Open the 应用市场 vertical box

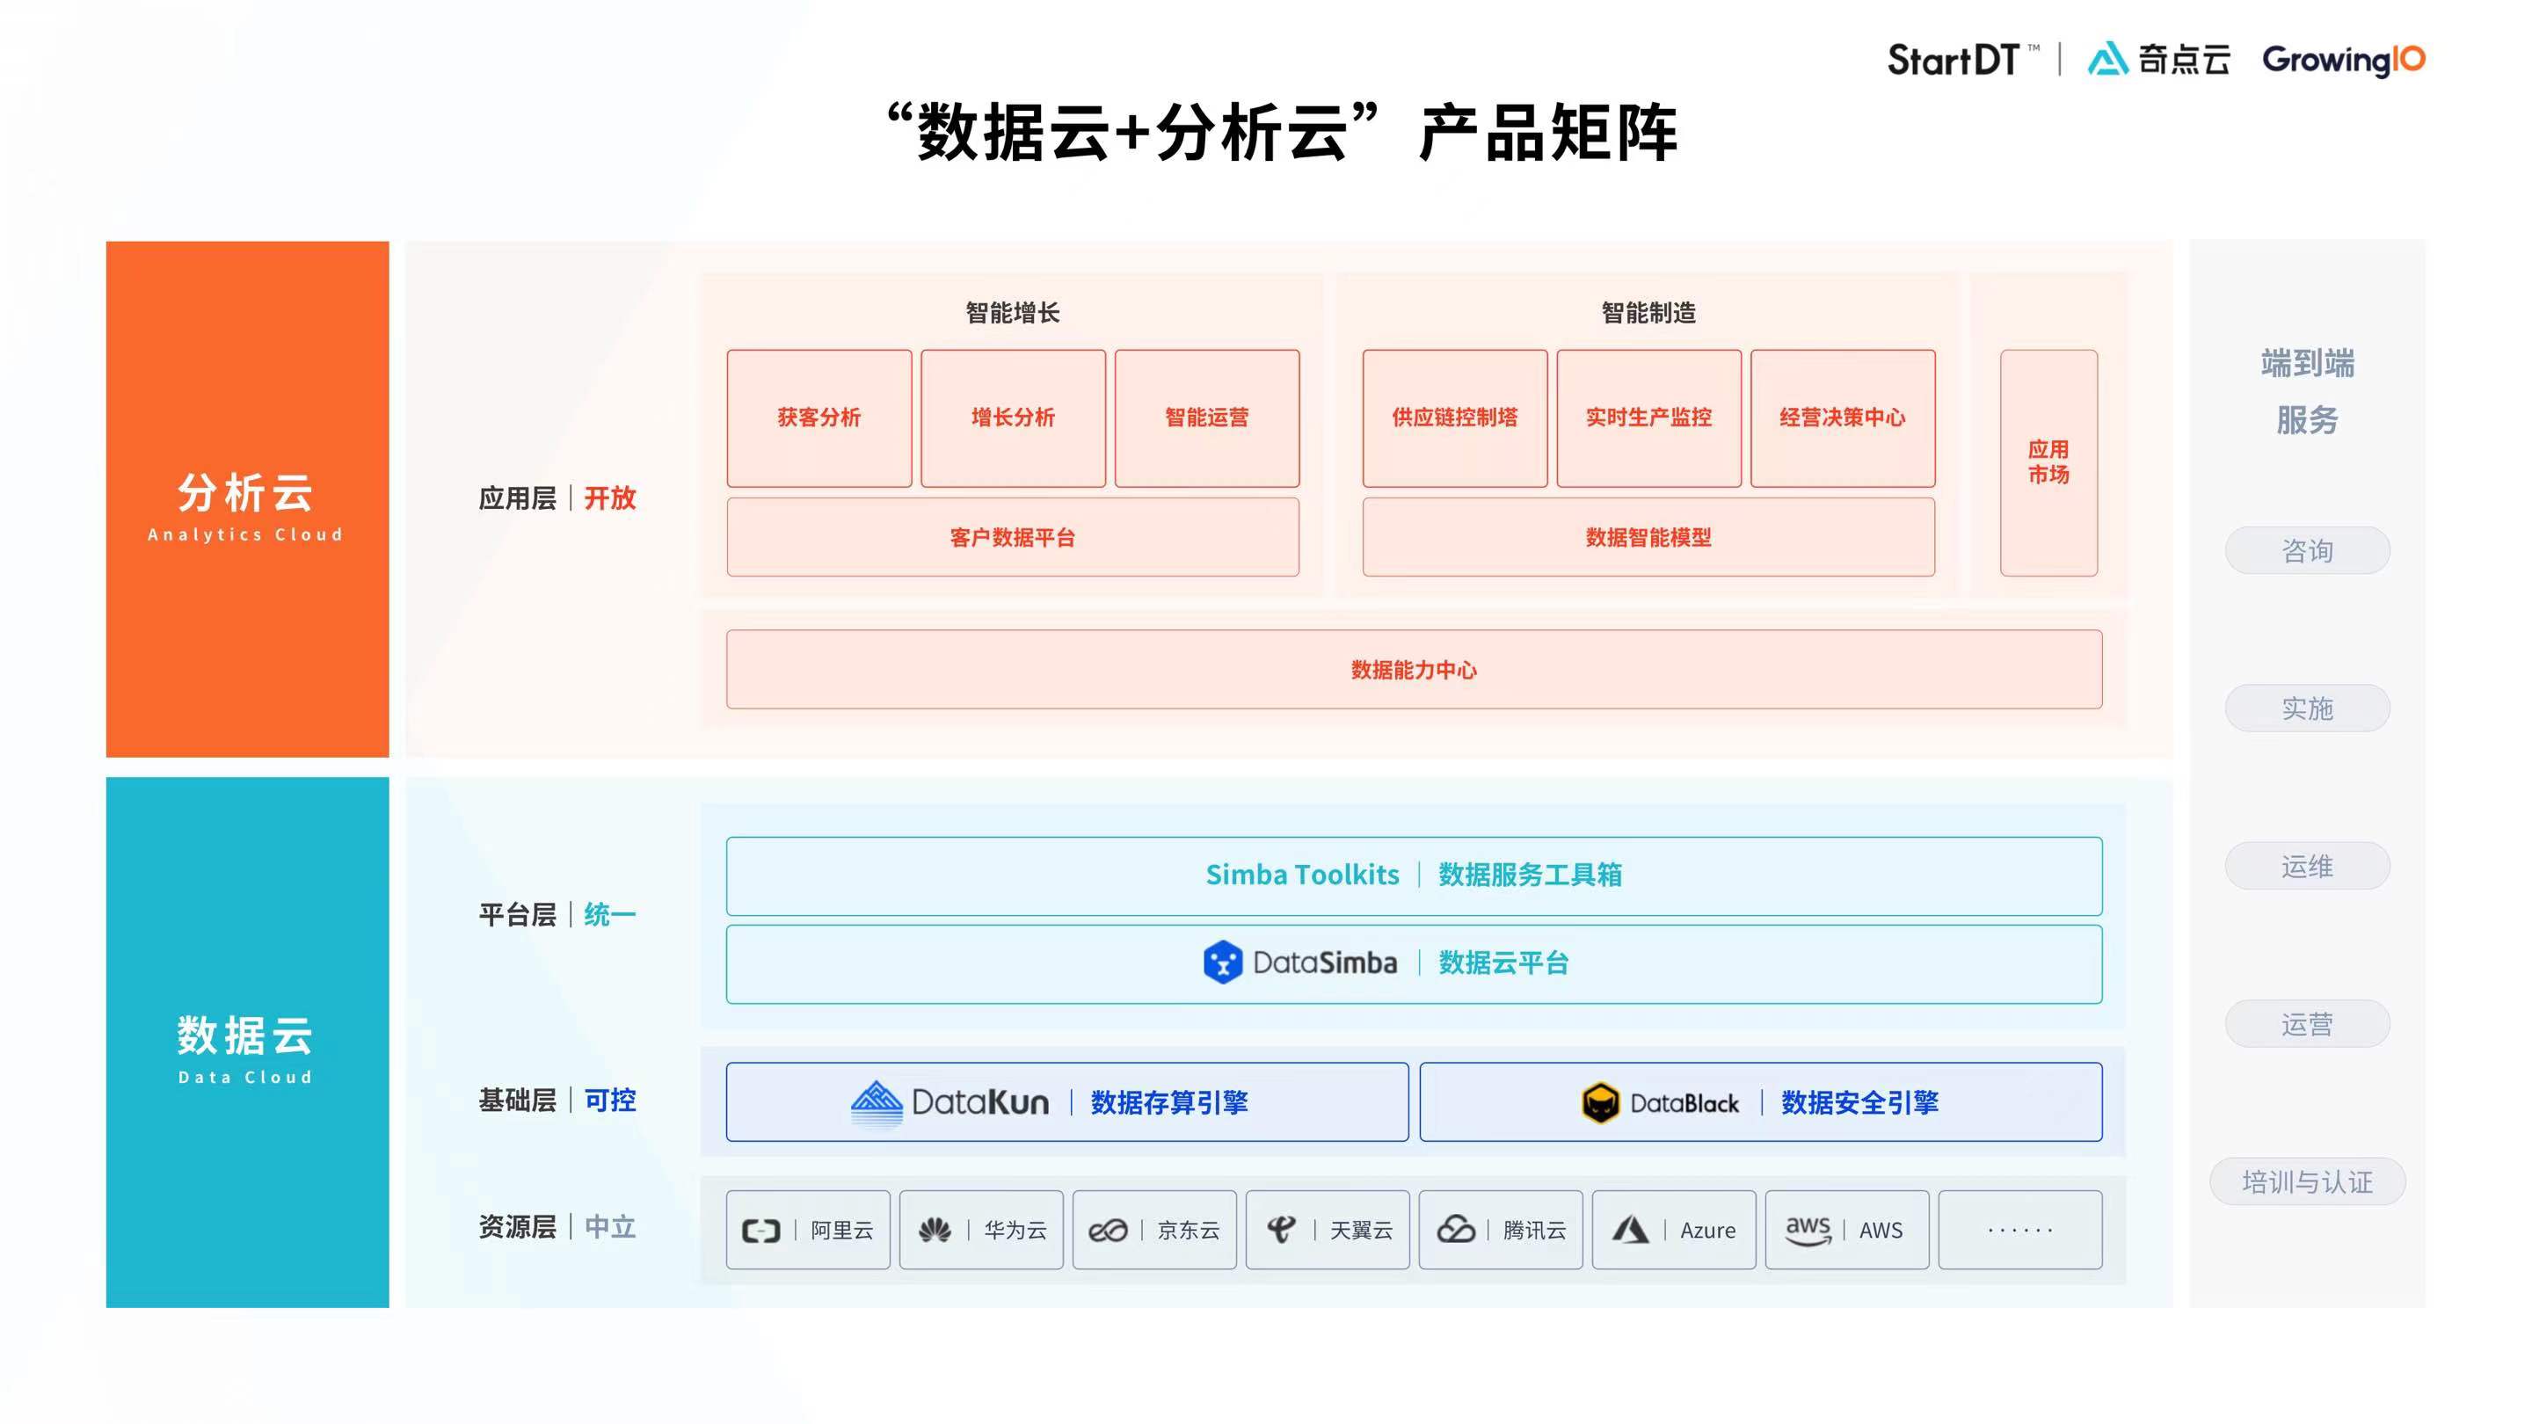click(2048, 461)
